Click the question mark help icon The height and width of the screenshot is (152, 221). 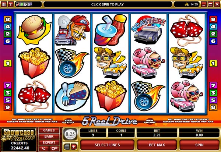(x=11, y=4)
